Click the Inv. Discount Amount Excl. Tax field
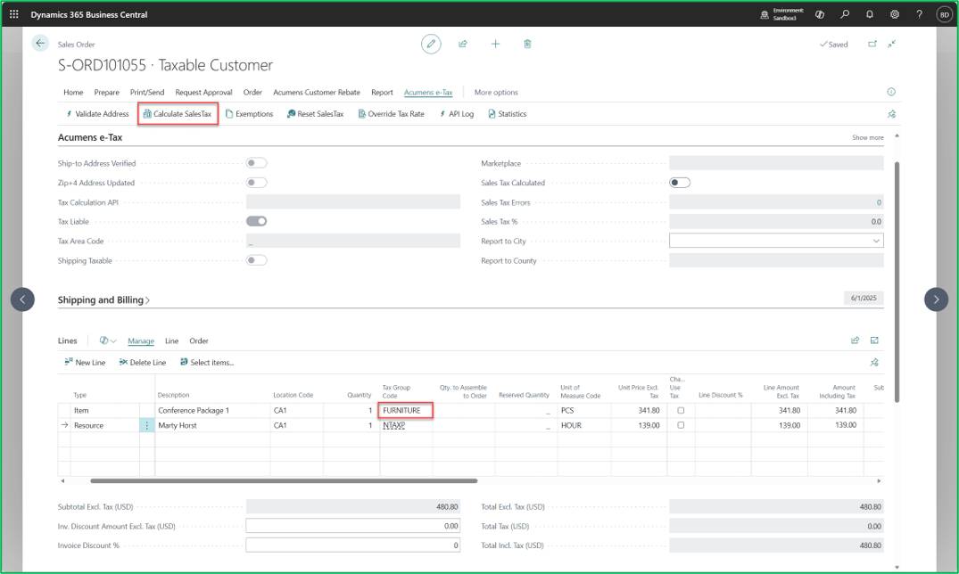This screenshot has width=959, height=574. click(353, 526)
